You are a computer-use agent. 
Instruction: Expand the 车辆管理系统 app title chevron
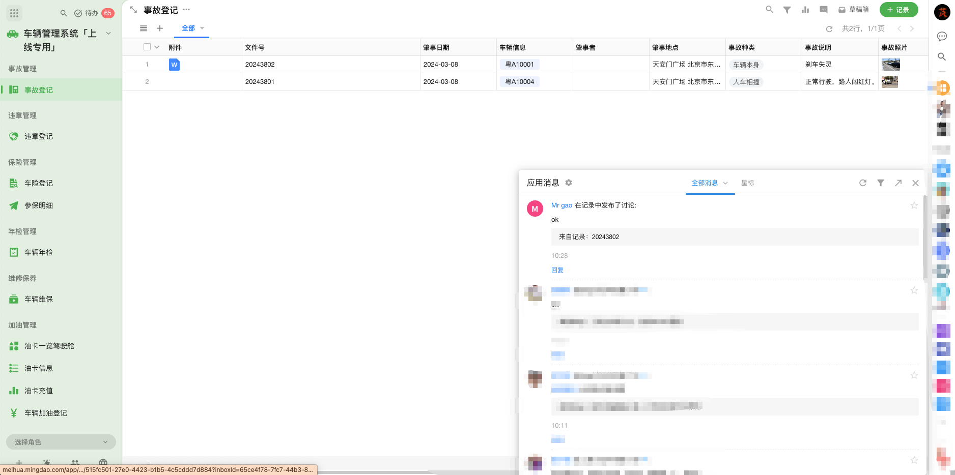(x=108, y=34)
